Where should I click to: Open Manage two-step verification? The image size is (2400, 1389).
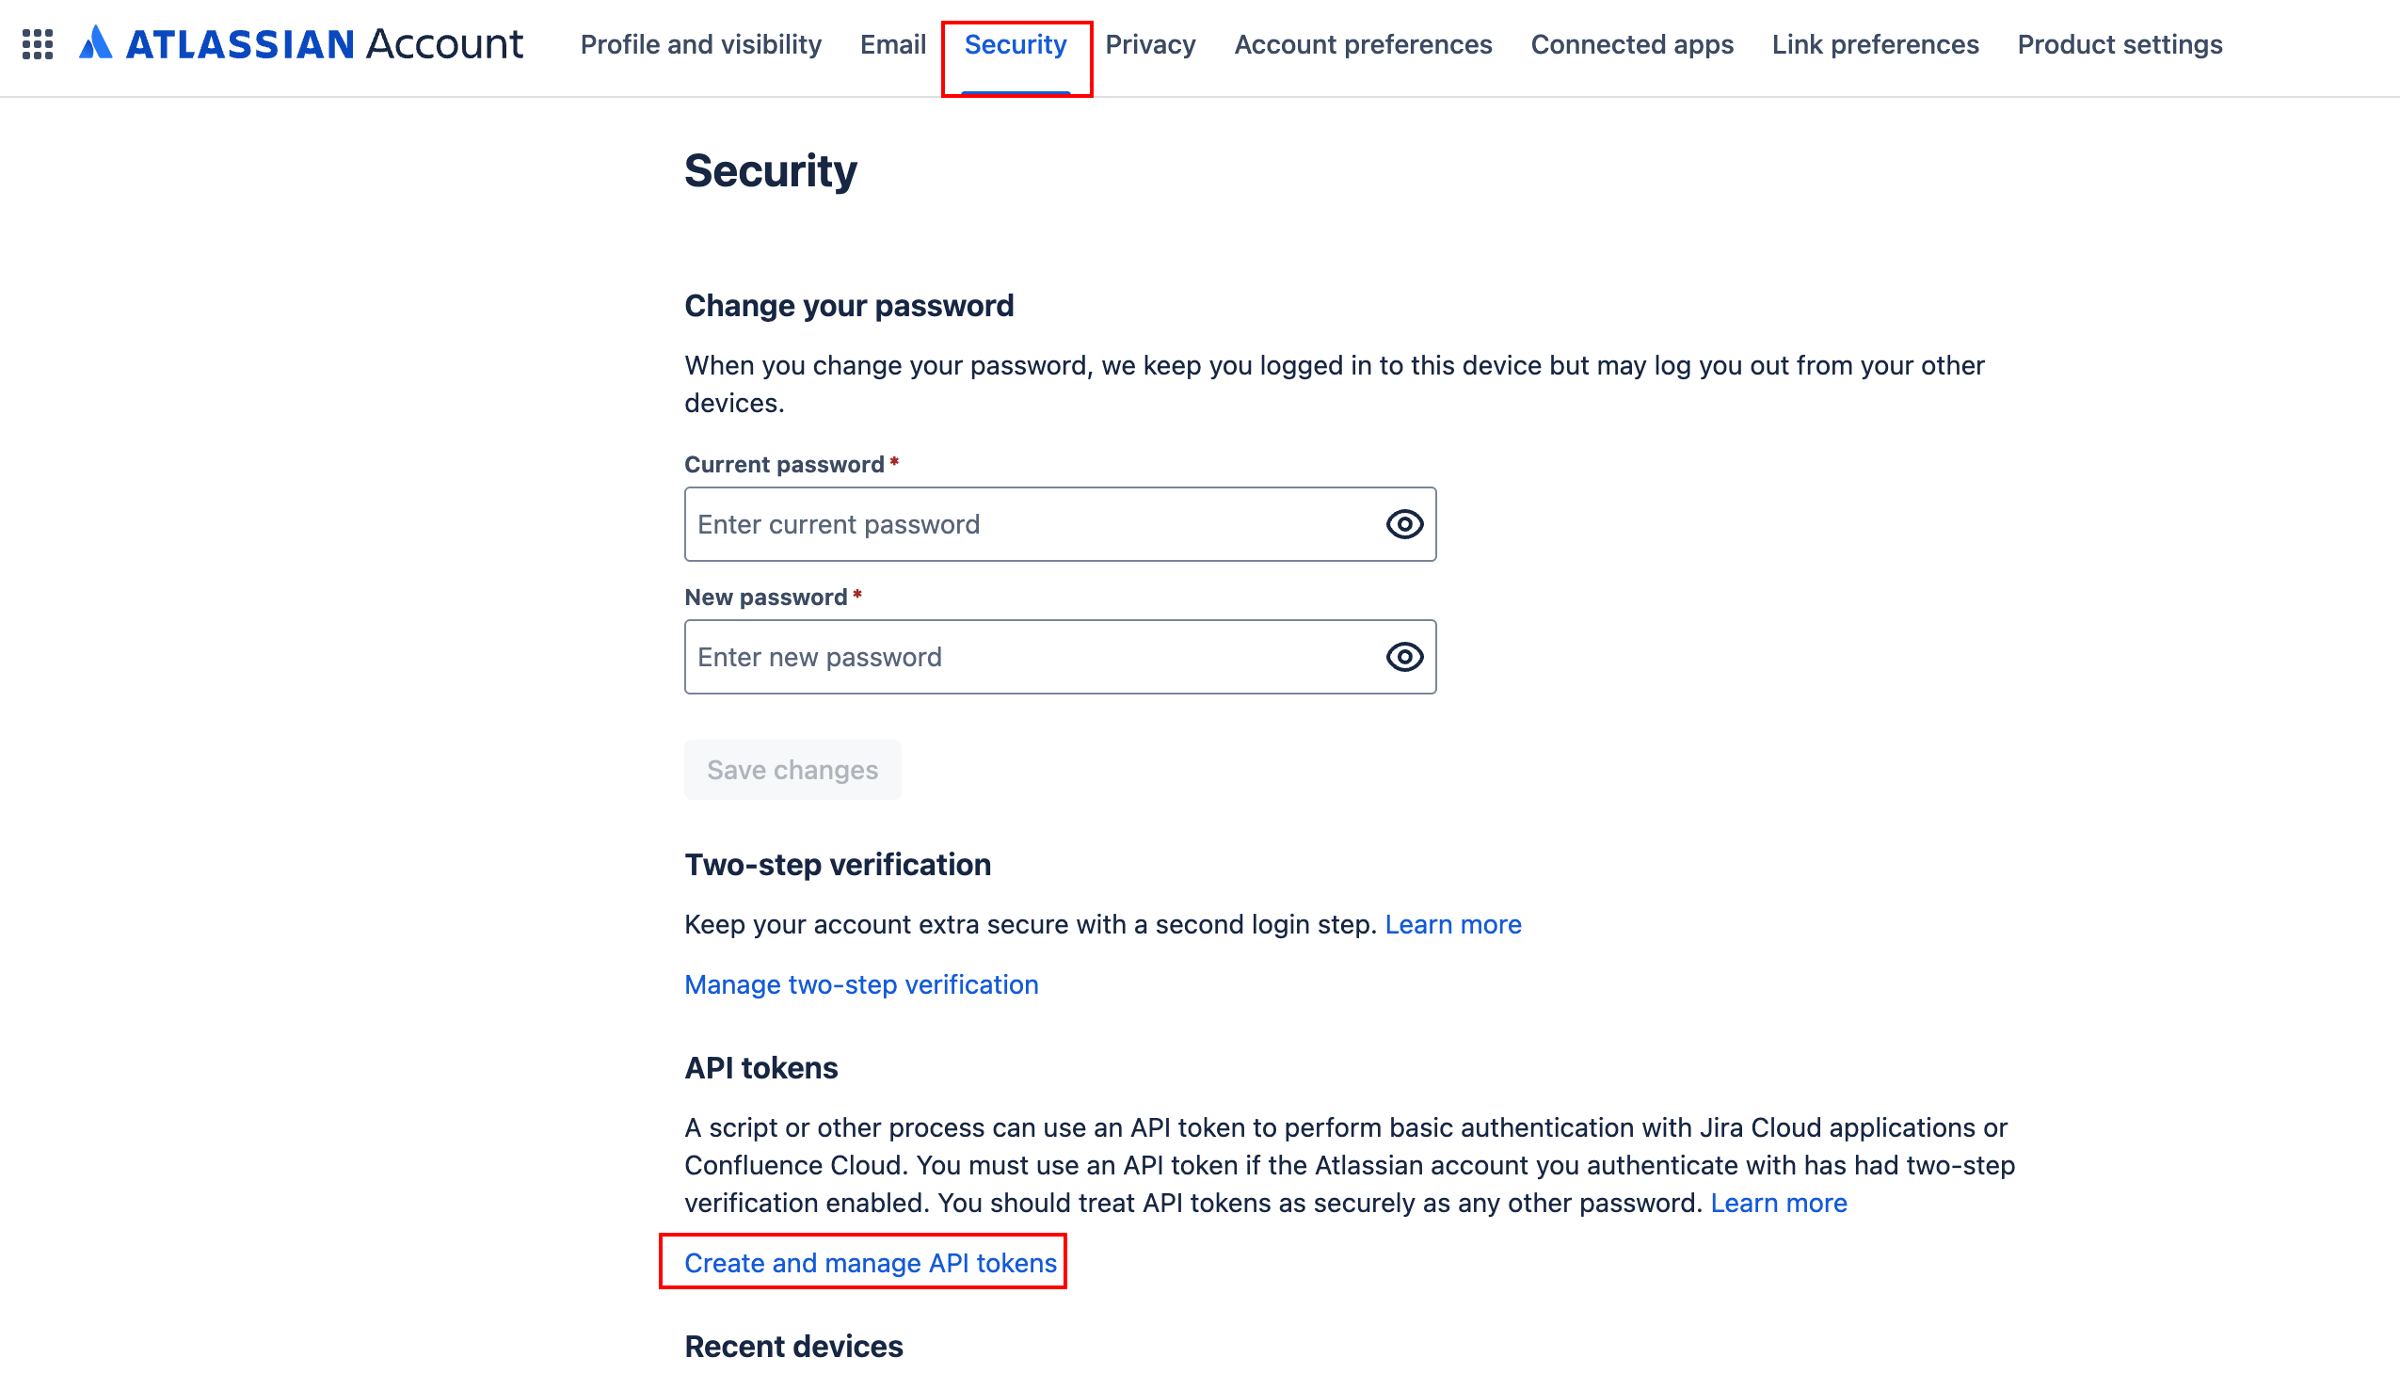click(x=860, y=984)
